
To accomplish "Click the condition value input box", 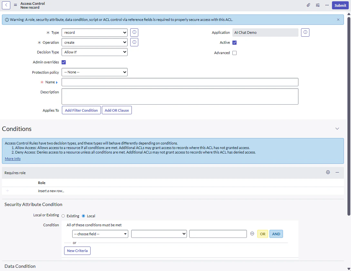I will (x=218, y=234).
